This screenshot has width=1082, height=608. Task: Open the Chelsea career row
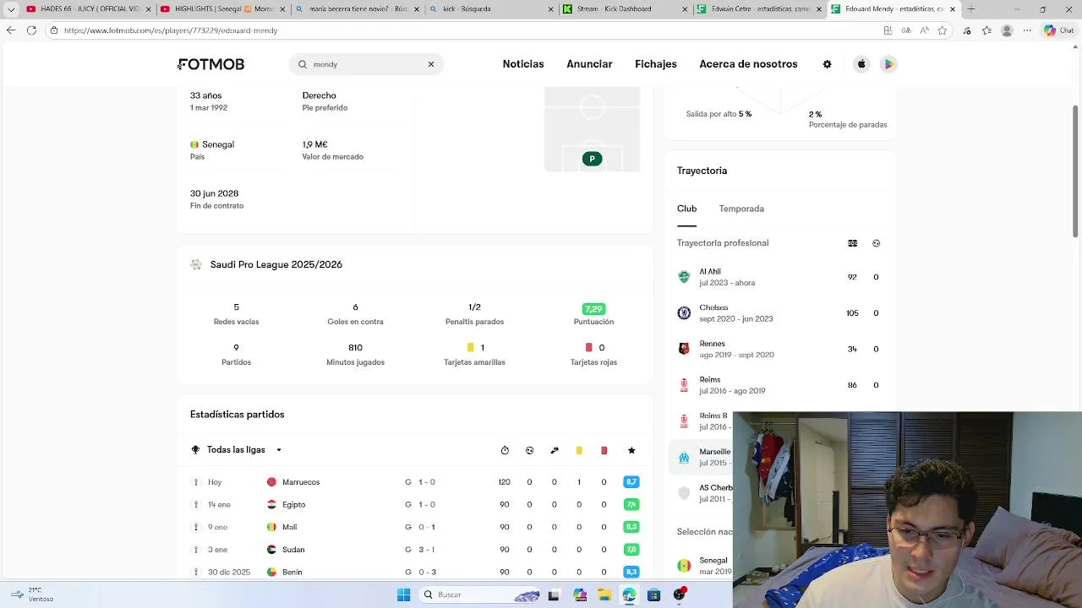[x=780, y=313]
